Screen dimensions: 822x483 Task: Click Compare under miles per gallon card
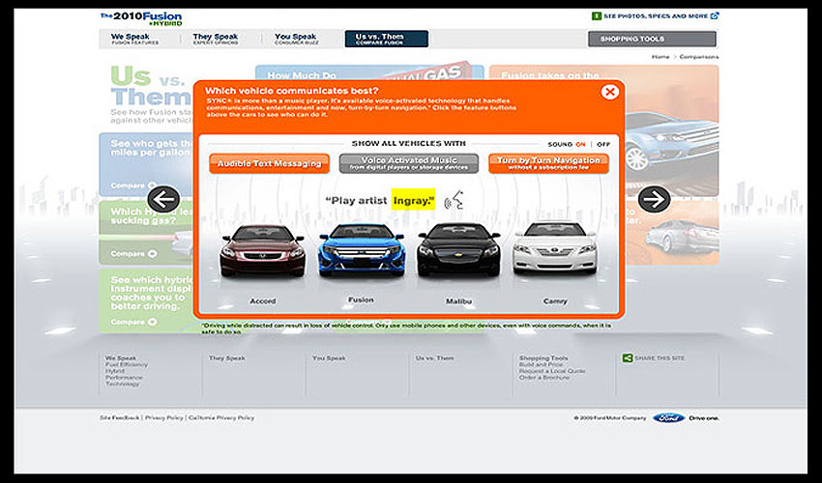tap(133, 185)
